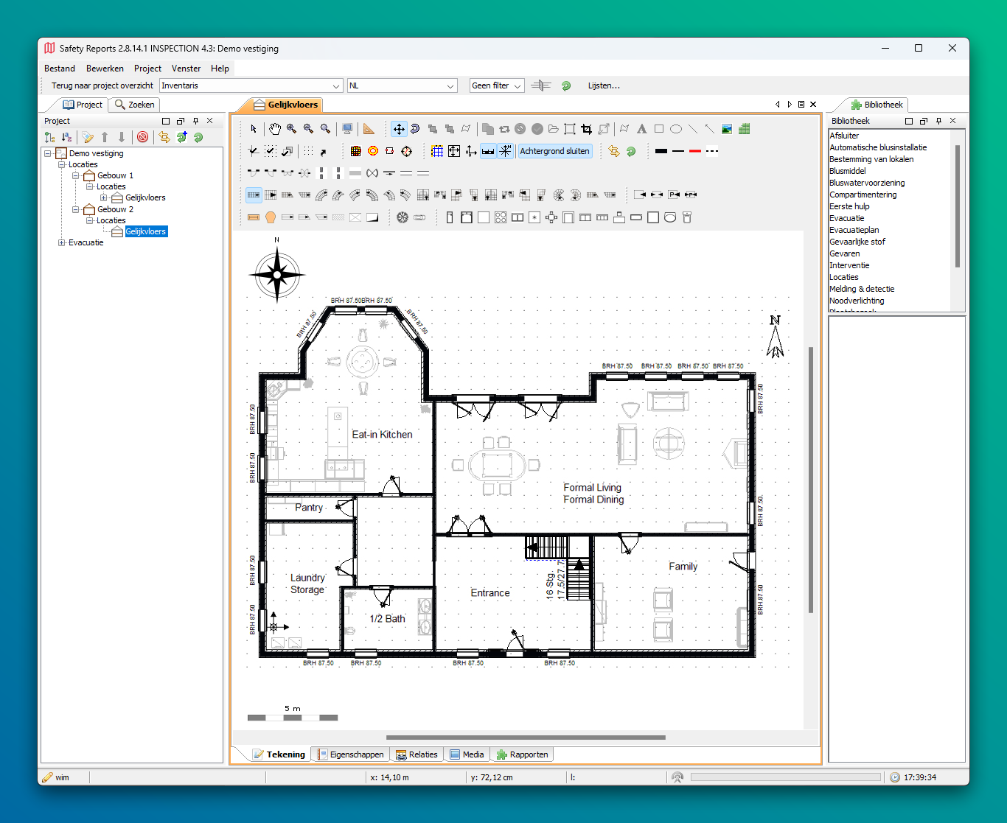1007x823 pixels.
Task: Select the crop tool icon
Action: 587,129
